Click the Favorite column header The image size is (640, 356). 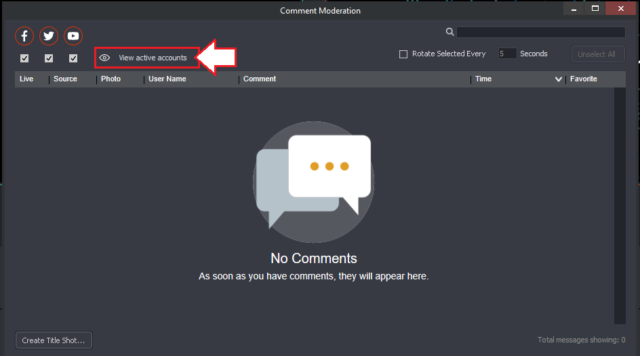click(x=584, y=79)
